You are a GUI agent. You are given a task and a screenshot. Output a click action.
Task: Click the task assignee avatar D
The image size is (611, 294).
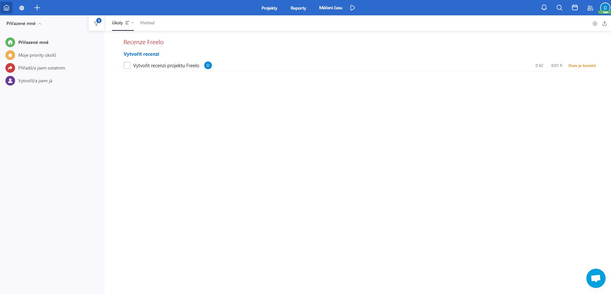click(208, 65)
